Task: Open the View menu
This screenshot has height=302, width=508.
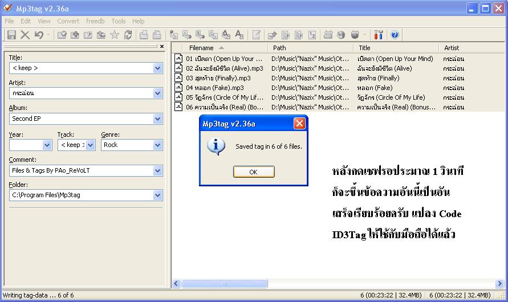Action: pyautogui.click(x=44, y=21)
